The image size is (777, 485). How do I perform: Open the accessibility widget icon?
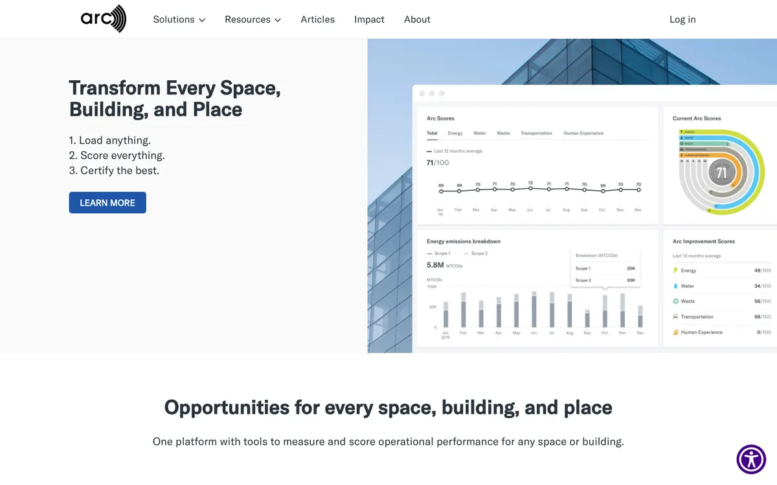[x=751, y=460]
